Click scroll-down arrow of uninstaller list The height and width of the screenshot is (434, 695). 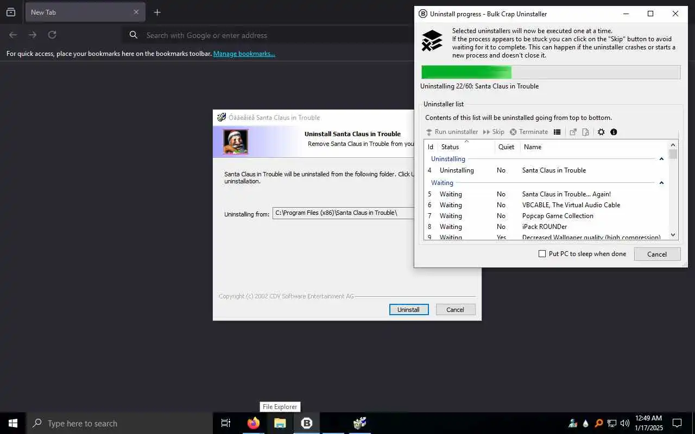(673, 235)
